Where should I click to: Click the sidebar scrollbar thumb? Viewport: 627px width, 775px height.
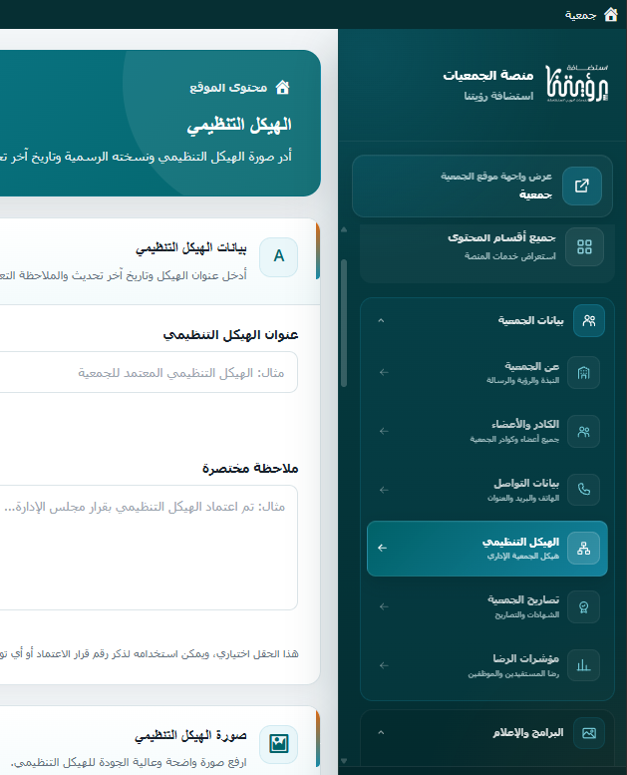click(x=344, y=323)
